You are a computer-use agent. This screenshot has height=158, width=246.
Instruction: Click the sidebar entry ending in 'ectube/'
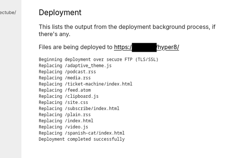click(x=8, y=13)
